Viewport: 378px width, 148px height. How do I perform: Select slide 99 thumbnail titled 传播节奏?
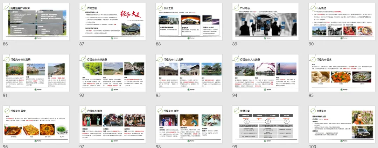pyautogui.click(x=265, y=125)
